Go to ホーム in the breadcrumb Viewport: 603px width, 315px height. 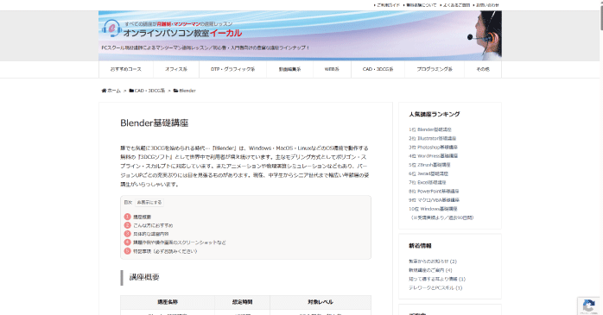point(114,91)
